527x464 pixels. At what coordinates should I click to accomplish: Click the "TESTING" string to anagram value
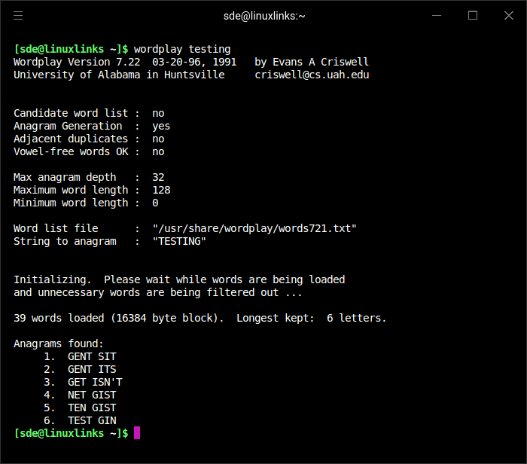(179, 241)
